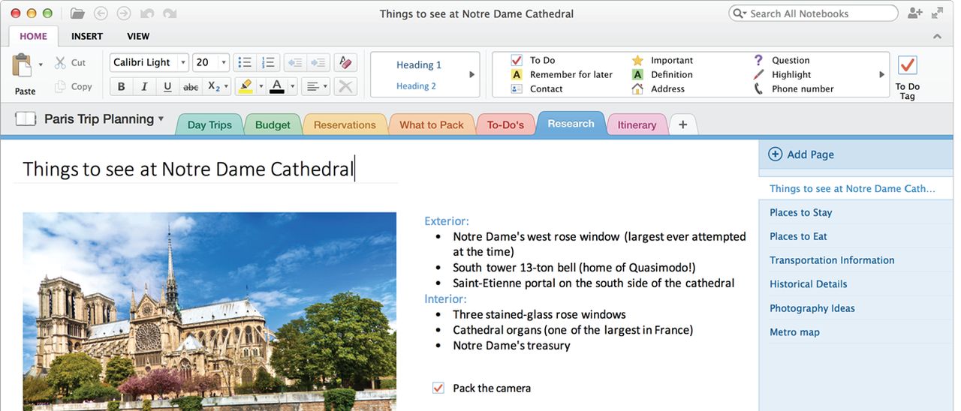Apply the Question tag
961x411 pixels.
tap(782, 60)
